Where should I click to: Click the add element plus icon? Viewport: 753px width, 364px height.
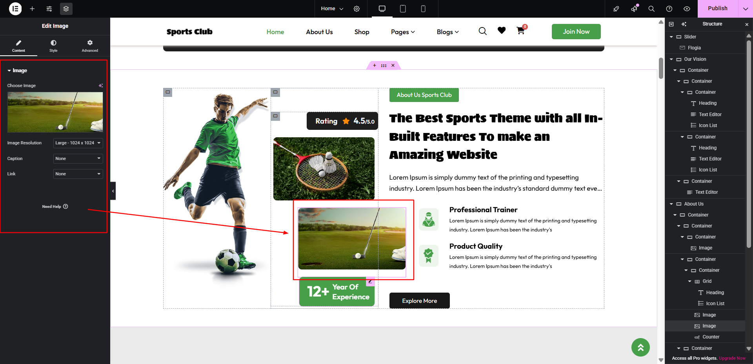(32, 9)
